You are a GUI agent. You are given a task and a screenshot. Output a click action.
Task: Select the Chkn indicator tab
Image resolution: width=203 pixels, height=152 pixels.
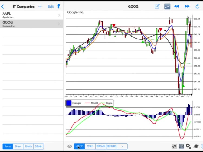(90, 146)
